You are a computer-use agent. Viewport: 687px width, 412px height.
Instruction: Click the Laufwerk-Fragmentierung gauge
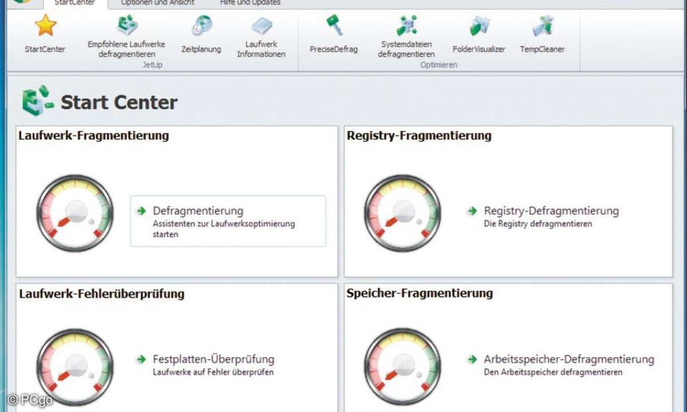pyautogui.click(x=75, y=213)
